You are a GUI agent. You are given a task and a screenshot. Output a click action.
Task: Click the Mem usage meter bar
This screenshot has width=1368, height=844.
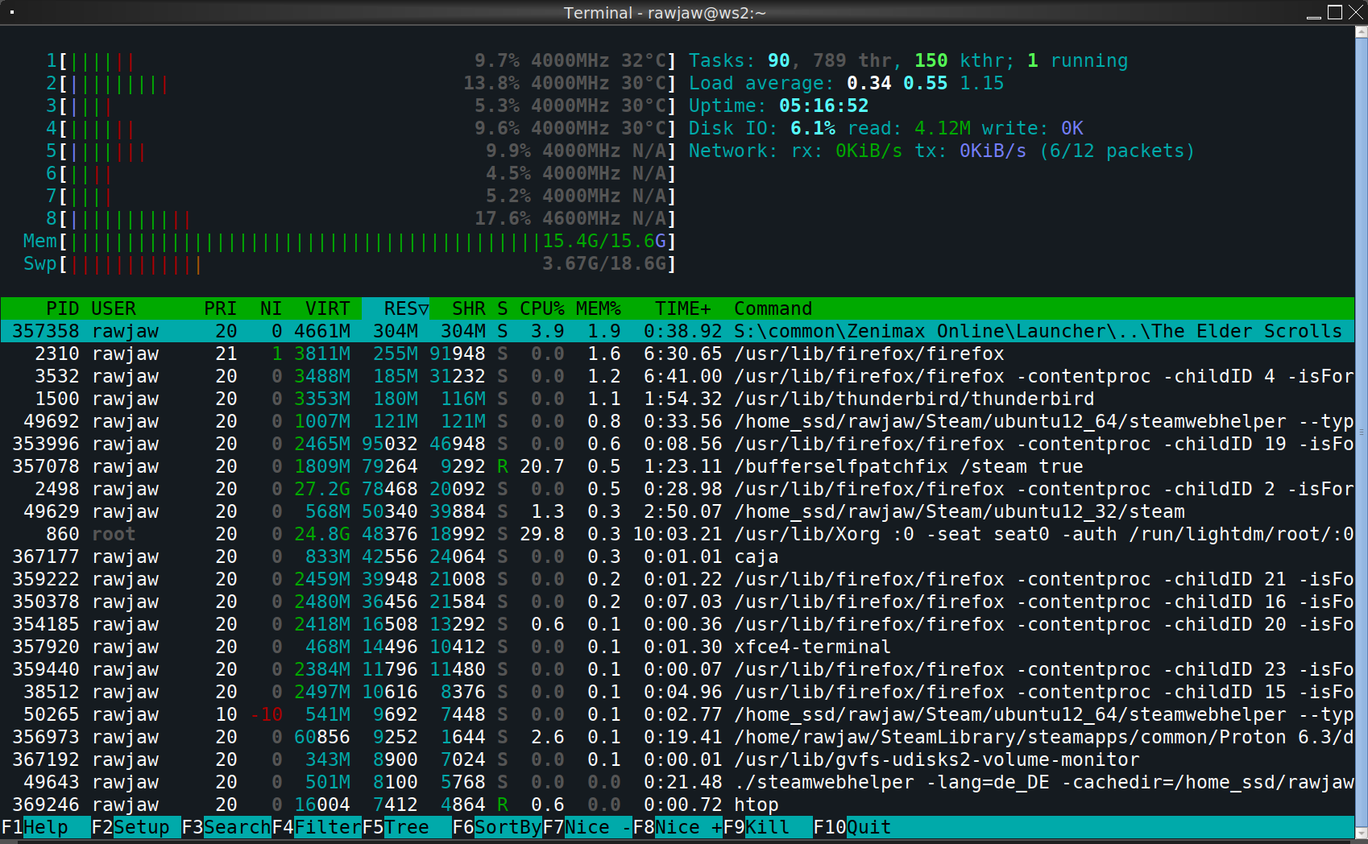click(350, 241)
